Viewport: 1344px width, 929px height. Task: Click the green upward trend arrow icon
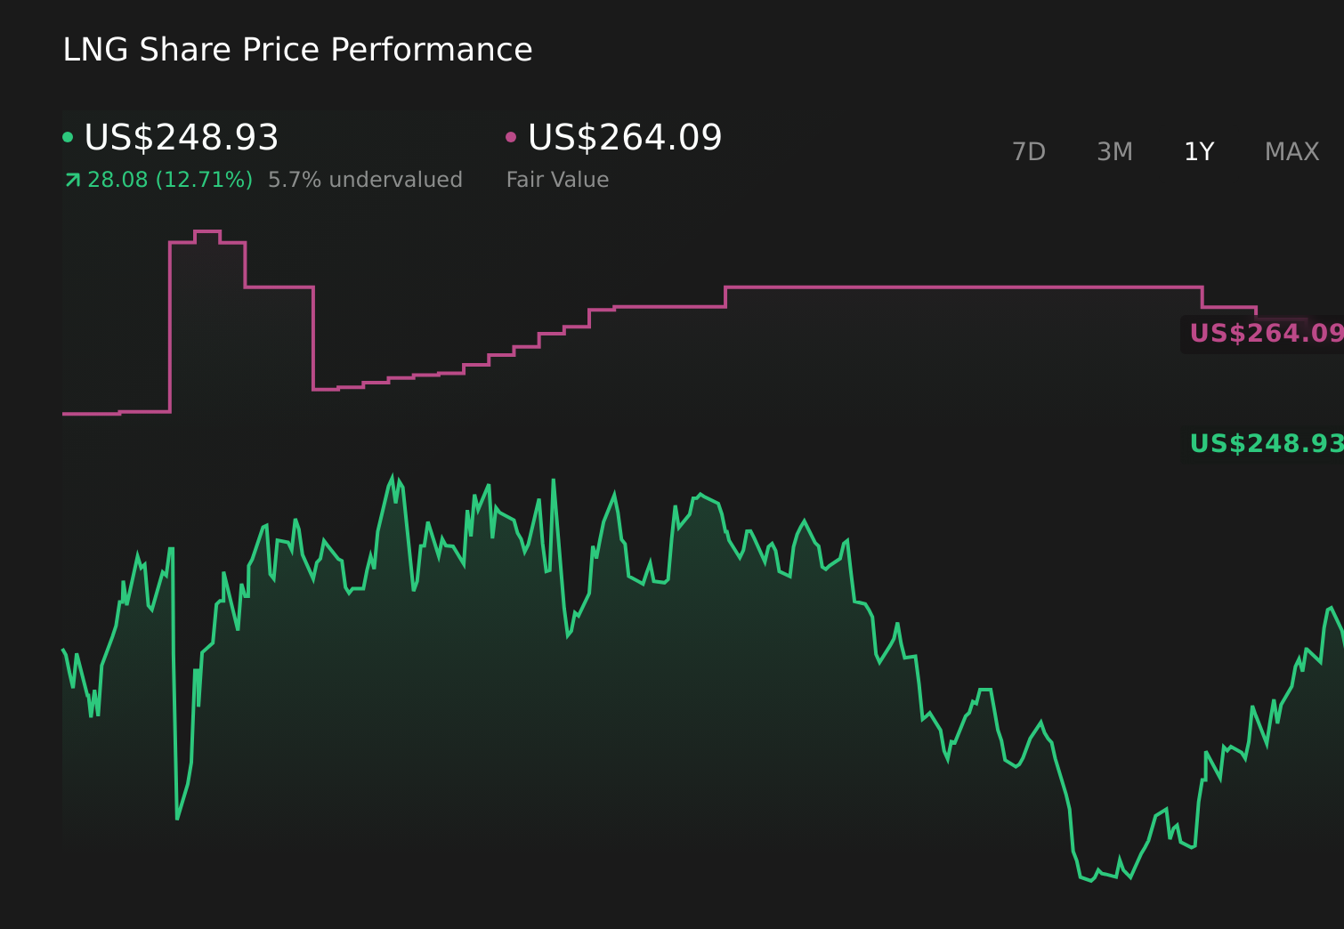coord(71,179)
